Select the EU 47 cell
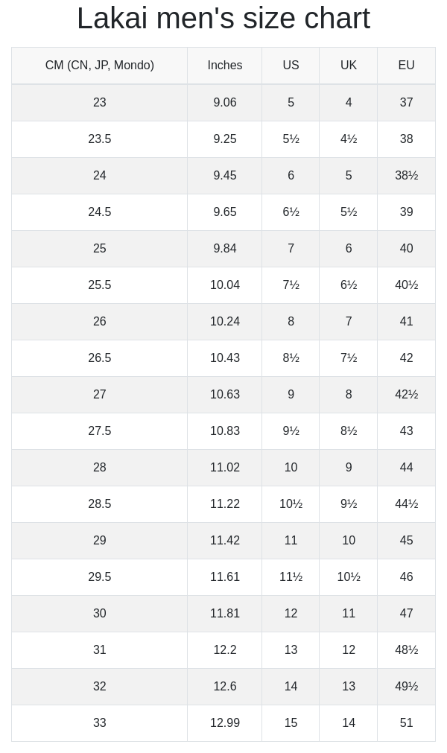 coord(406,614)
